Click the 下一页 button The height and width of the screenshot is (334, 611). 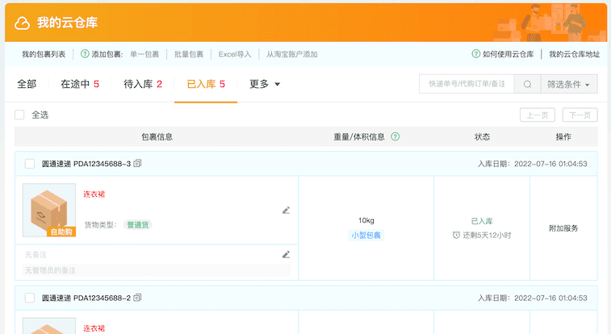click(x=580, y=115)
